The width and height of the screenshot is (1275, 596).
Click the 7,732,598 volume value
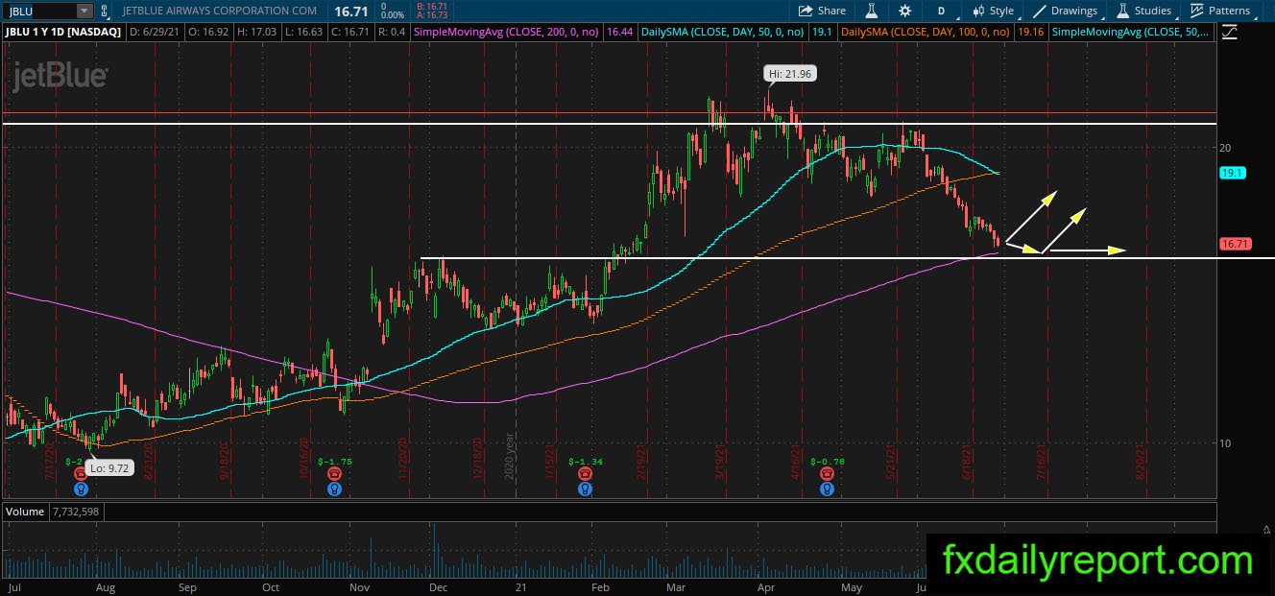[76, 512]
